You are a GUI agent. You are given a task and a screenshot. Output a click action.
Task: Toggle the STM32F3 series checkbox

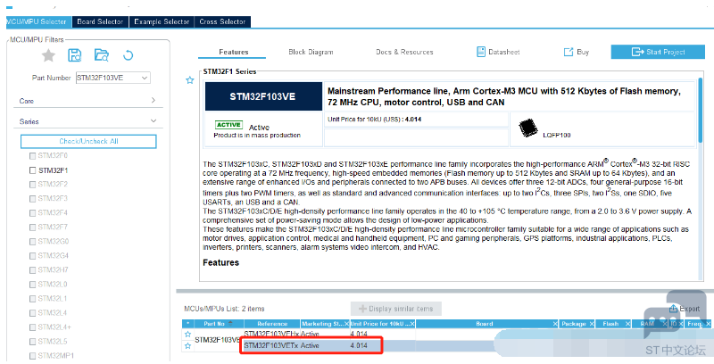click(x=32, y=198)
